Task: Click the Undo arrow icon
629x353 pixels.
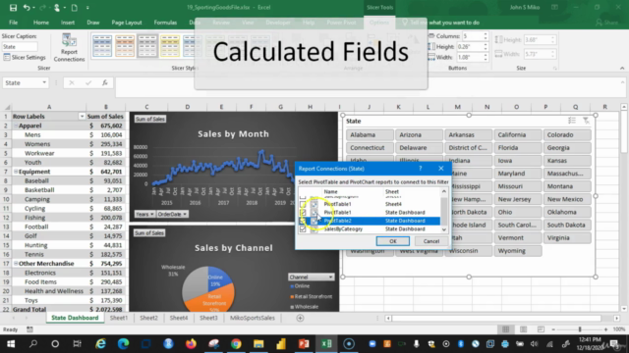Action: click(27, 8)
